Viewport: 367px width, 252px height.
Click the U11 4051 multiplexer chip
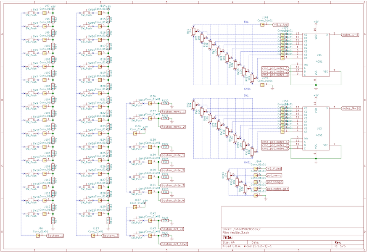[318, 55]
